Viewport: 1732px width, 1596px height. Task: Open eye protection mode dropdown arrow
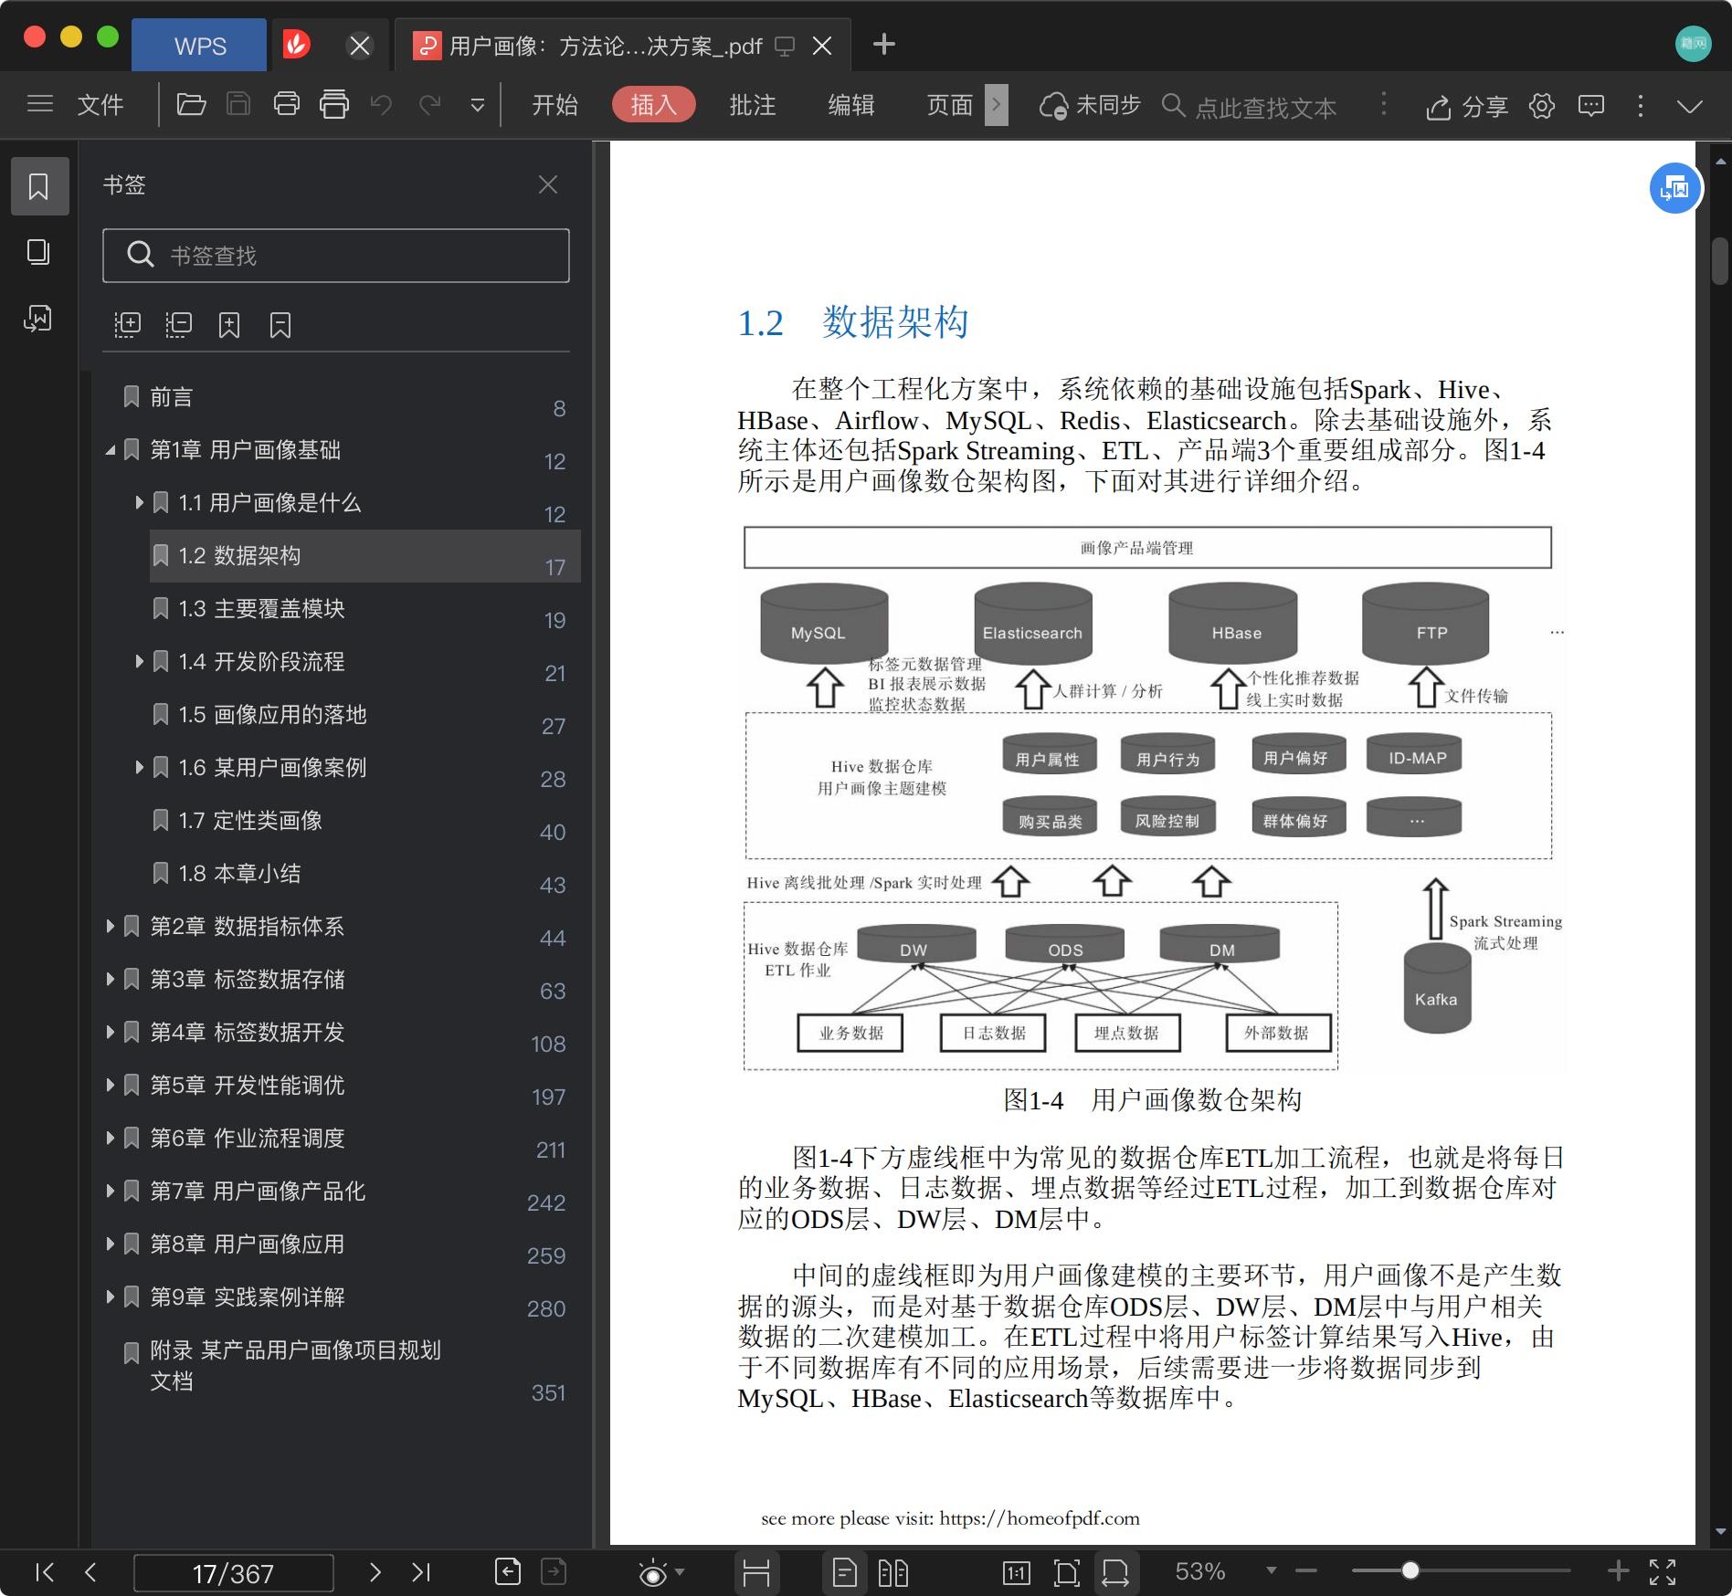coord(680,1572)
